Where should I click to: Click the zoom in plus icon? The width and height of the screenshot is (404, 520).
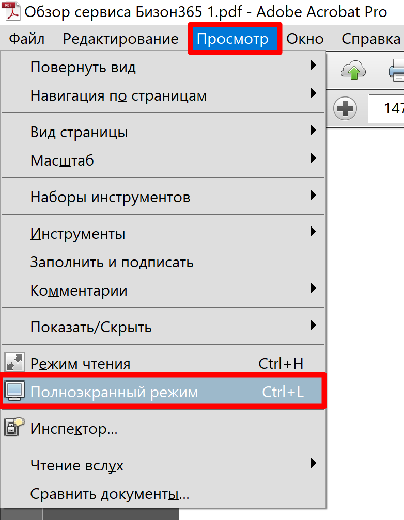[x=345, y=108]
